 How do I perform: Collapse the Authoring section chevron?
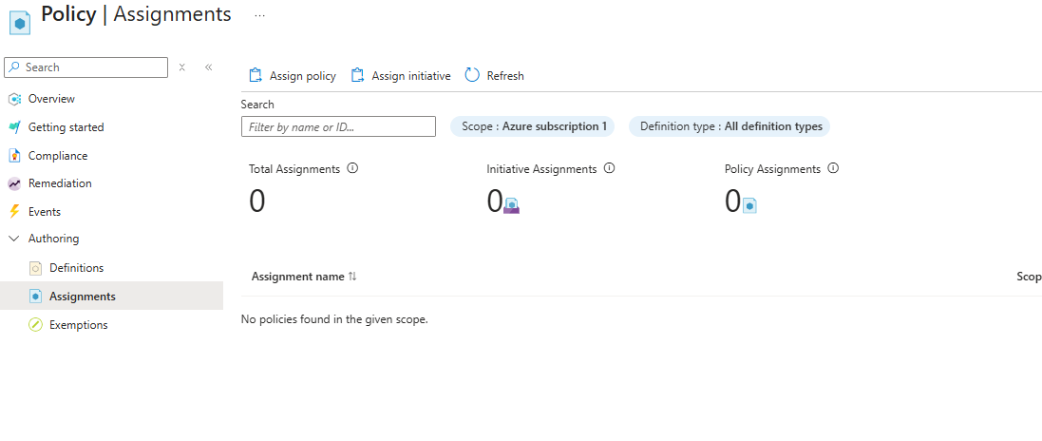14,239
